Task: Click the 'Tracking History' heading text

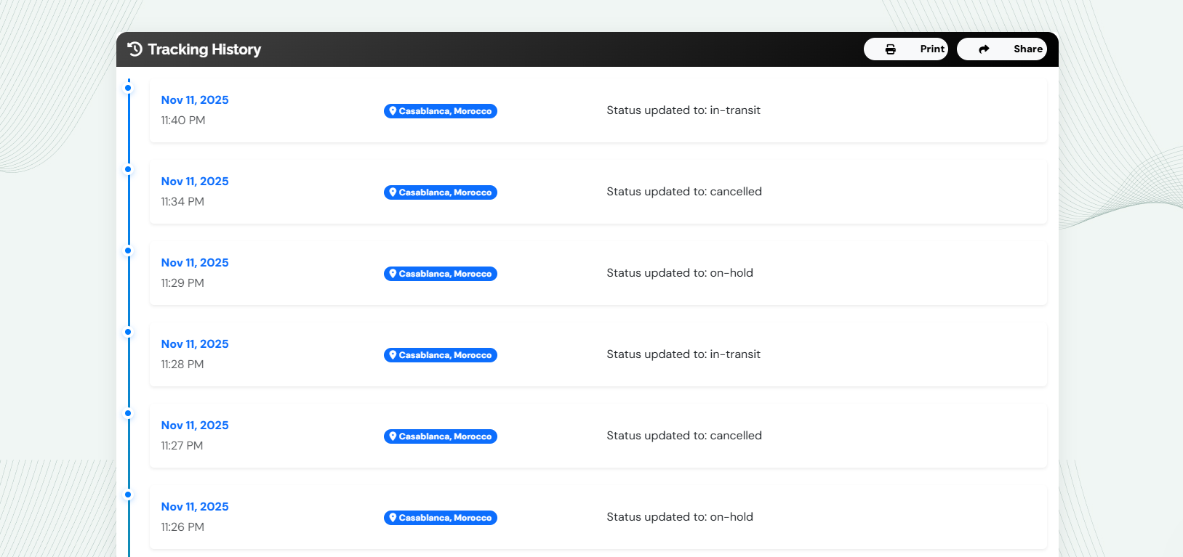Action: coord(204,49)
